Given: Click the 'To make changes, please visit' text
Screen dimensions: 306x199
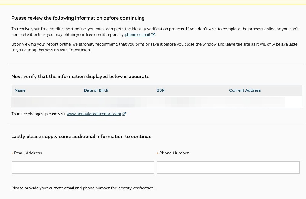Looking at the screenshot, I should coord(38,114).
